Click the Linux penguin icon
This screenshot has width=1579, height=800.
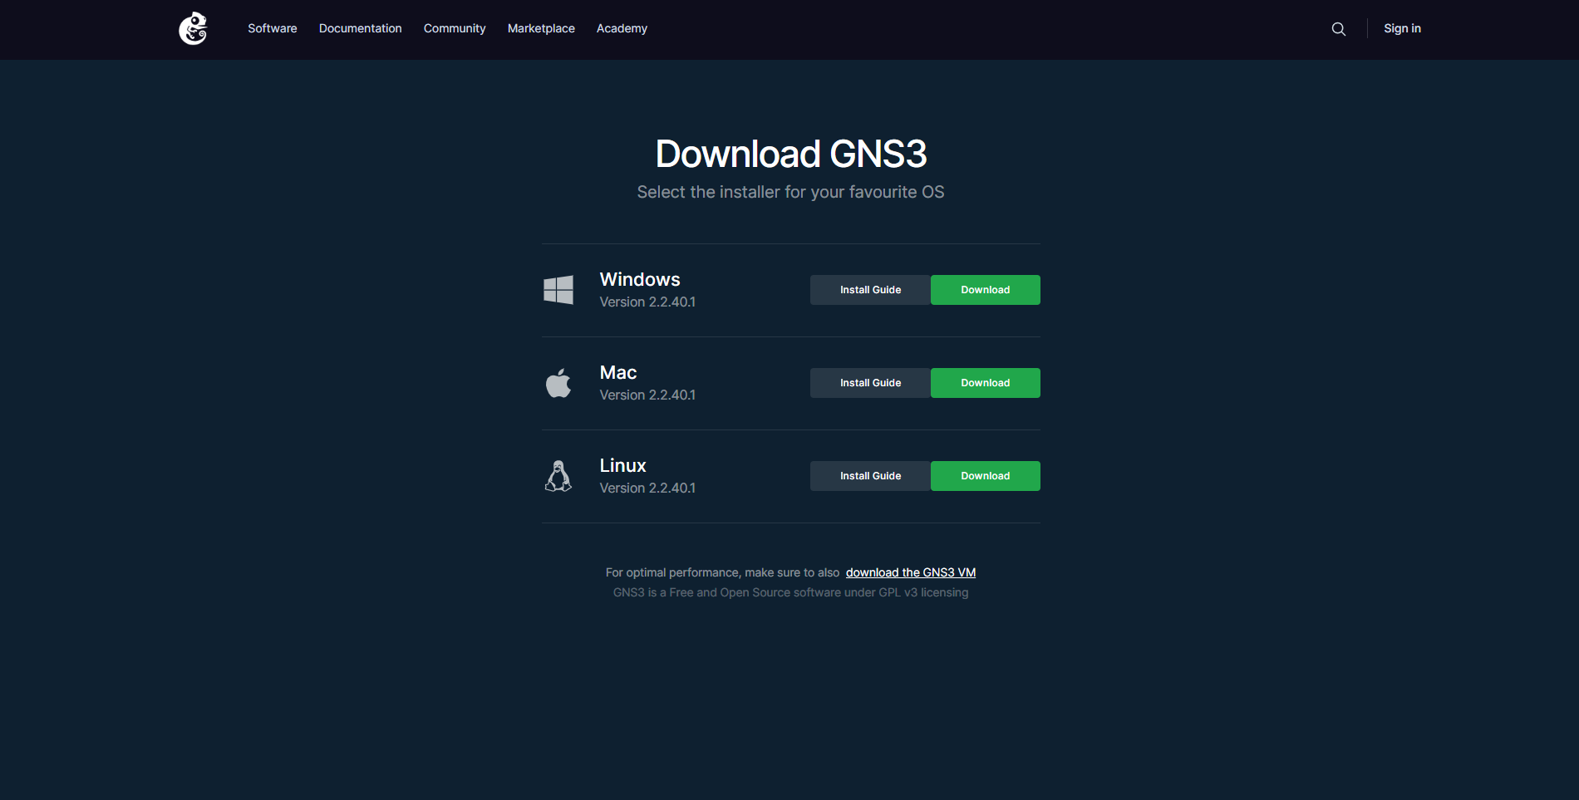click(558, 476)
